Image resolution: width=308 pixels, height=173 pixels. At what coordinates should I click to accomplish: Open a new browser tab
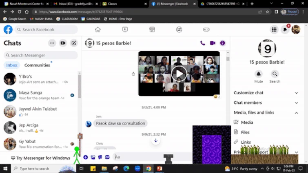[252, 4]
